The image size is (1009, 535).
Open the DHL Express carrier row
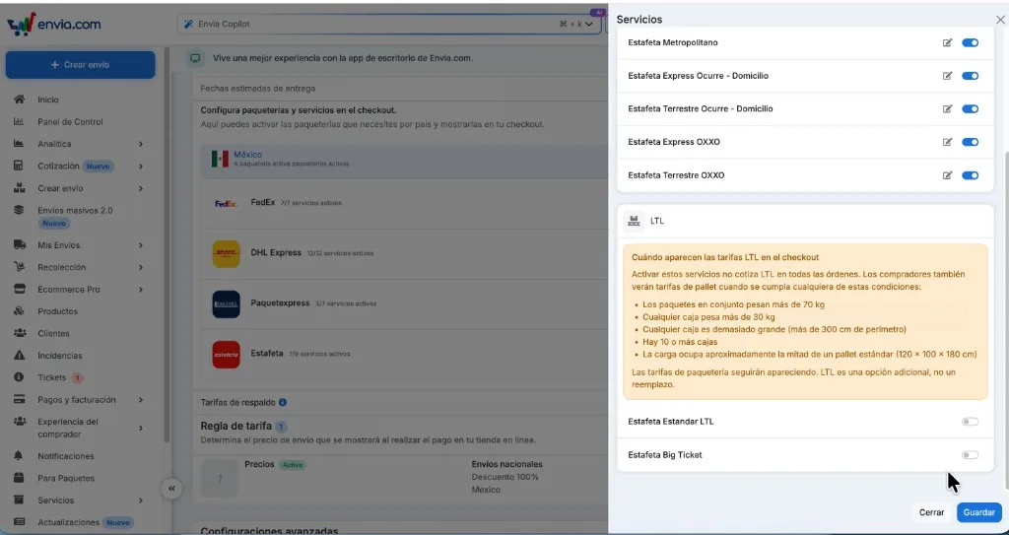click(404, 253)
